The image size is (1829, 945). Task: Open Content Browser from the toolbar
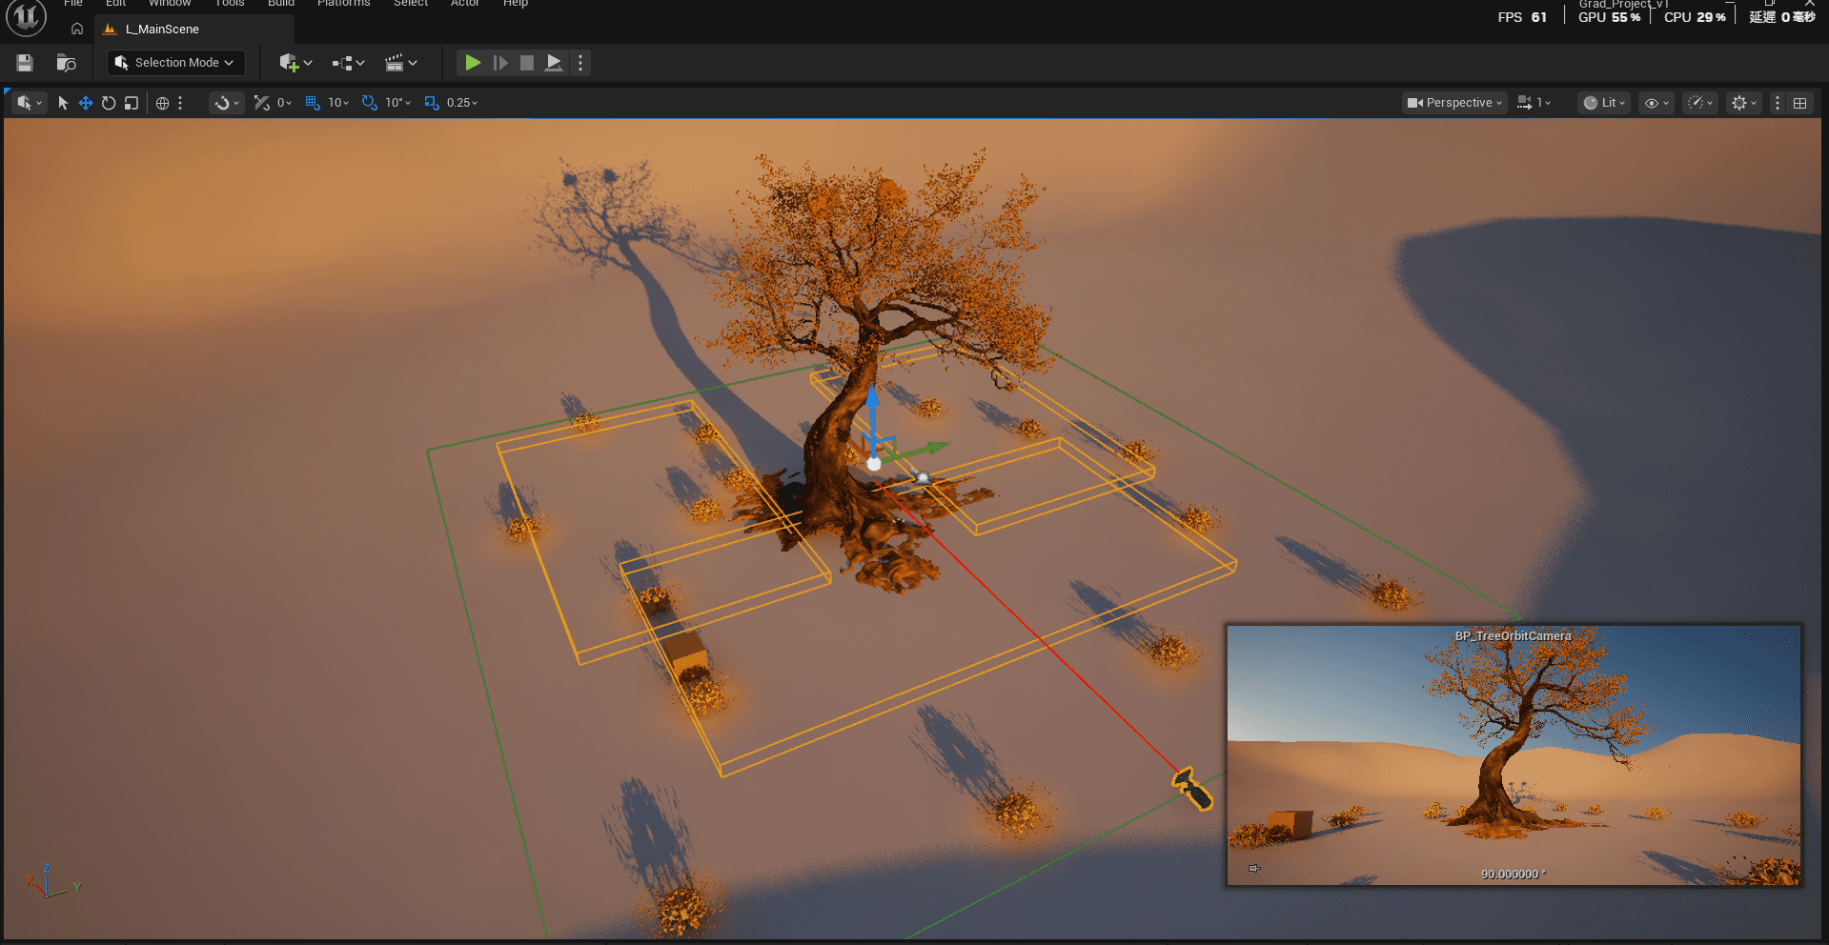click(x=66, y=62)
